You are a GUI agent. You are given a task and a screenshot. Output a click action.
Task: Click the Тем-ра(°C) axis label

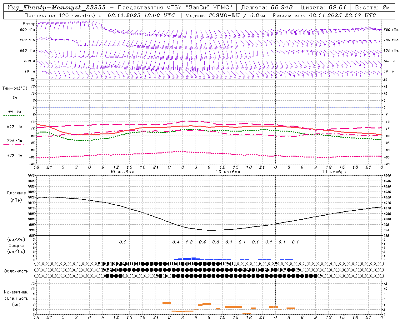(x=15, y=88)
